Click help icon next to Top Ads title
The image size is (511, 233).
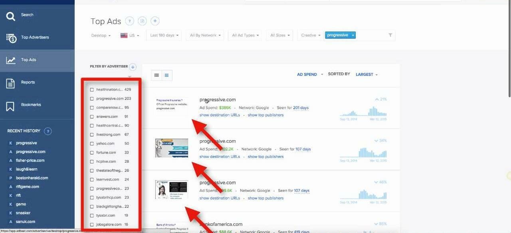[x=129, y=21]
